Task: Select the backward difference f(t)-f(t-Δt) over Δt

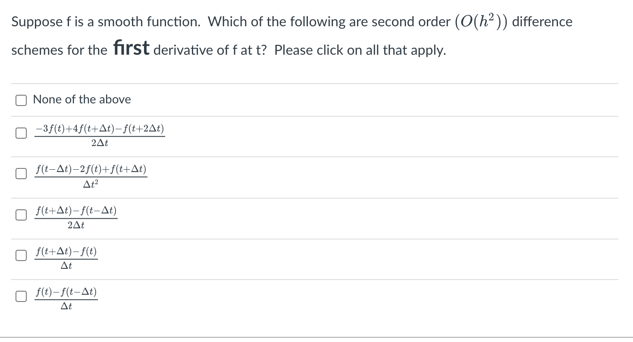Action: (20, 296)
